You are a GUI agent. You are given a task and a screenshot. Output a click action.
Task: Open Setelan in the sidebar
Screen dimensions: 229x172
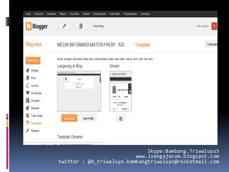coord(35,131)
